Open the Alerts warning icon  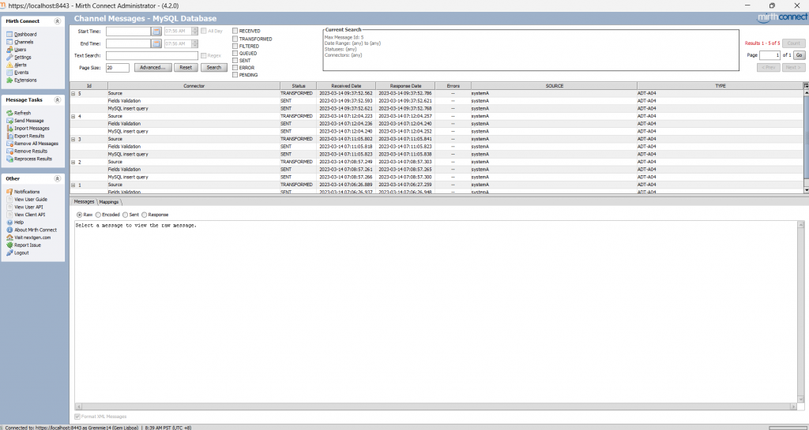(x=9, y=65)
